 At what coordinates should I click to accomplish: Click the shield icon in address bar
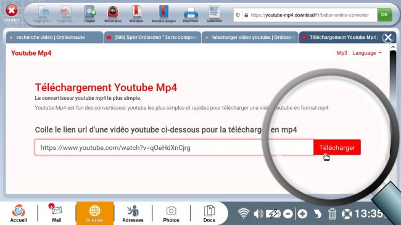pos(238,15)
